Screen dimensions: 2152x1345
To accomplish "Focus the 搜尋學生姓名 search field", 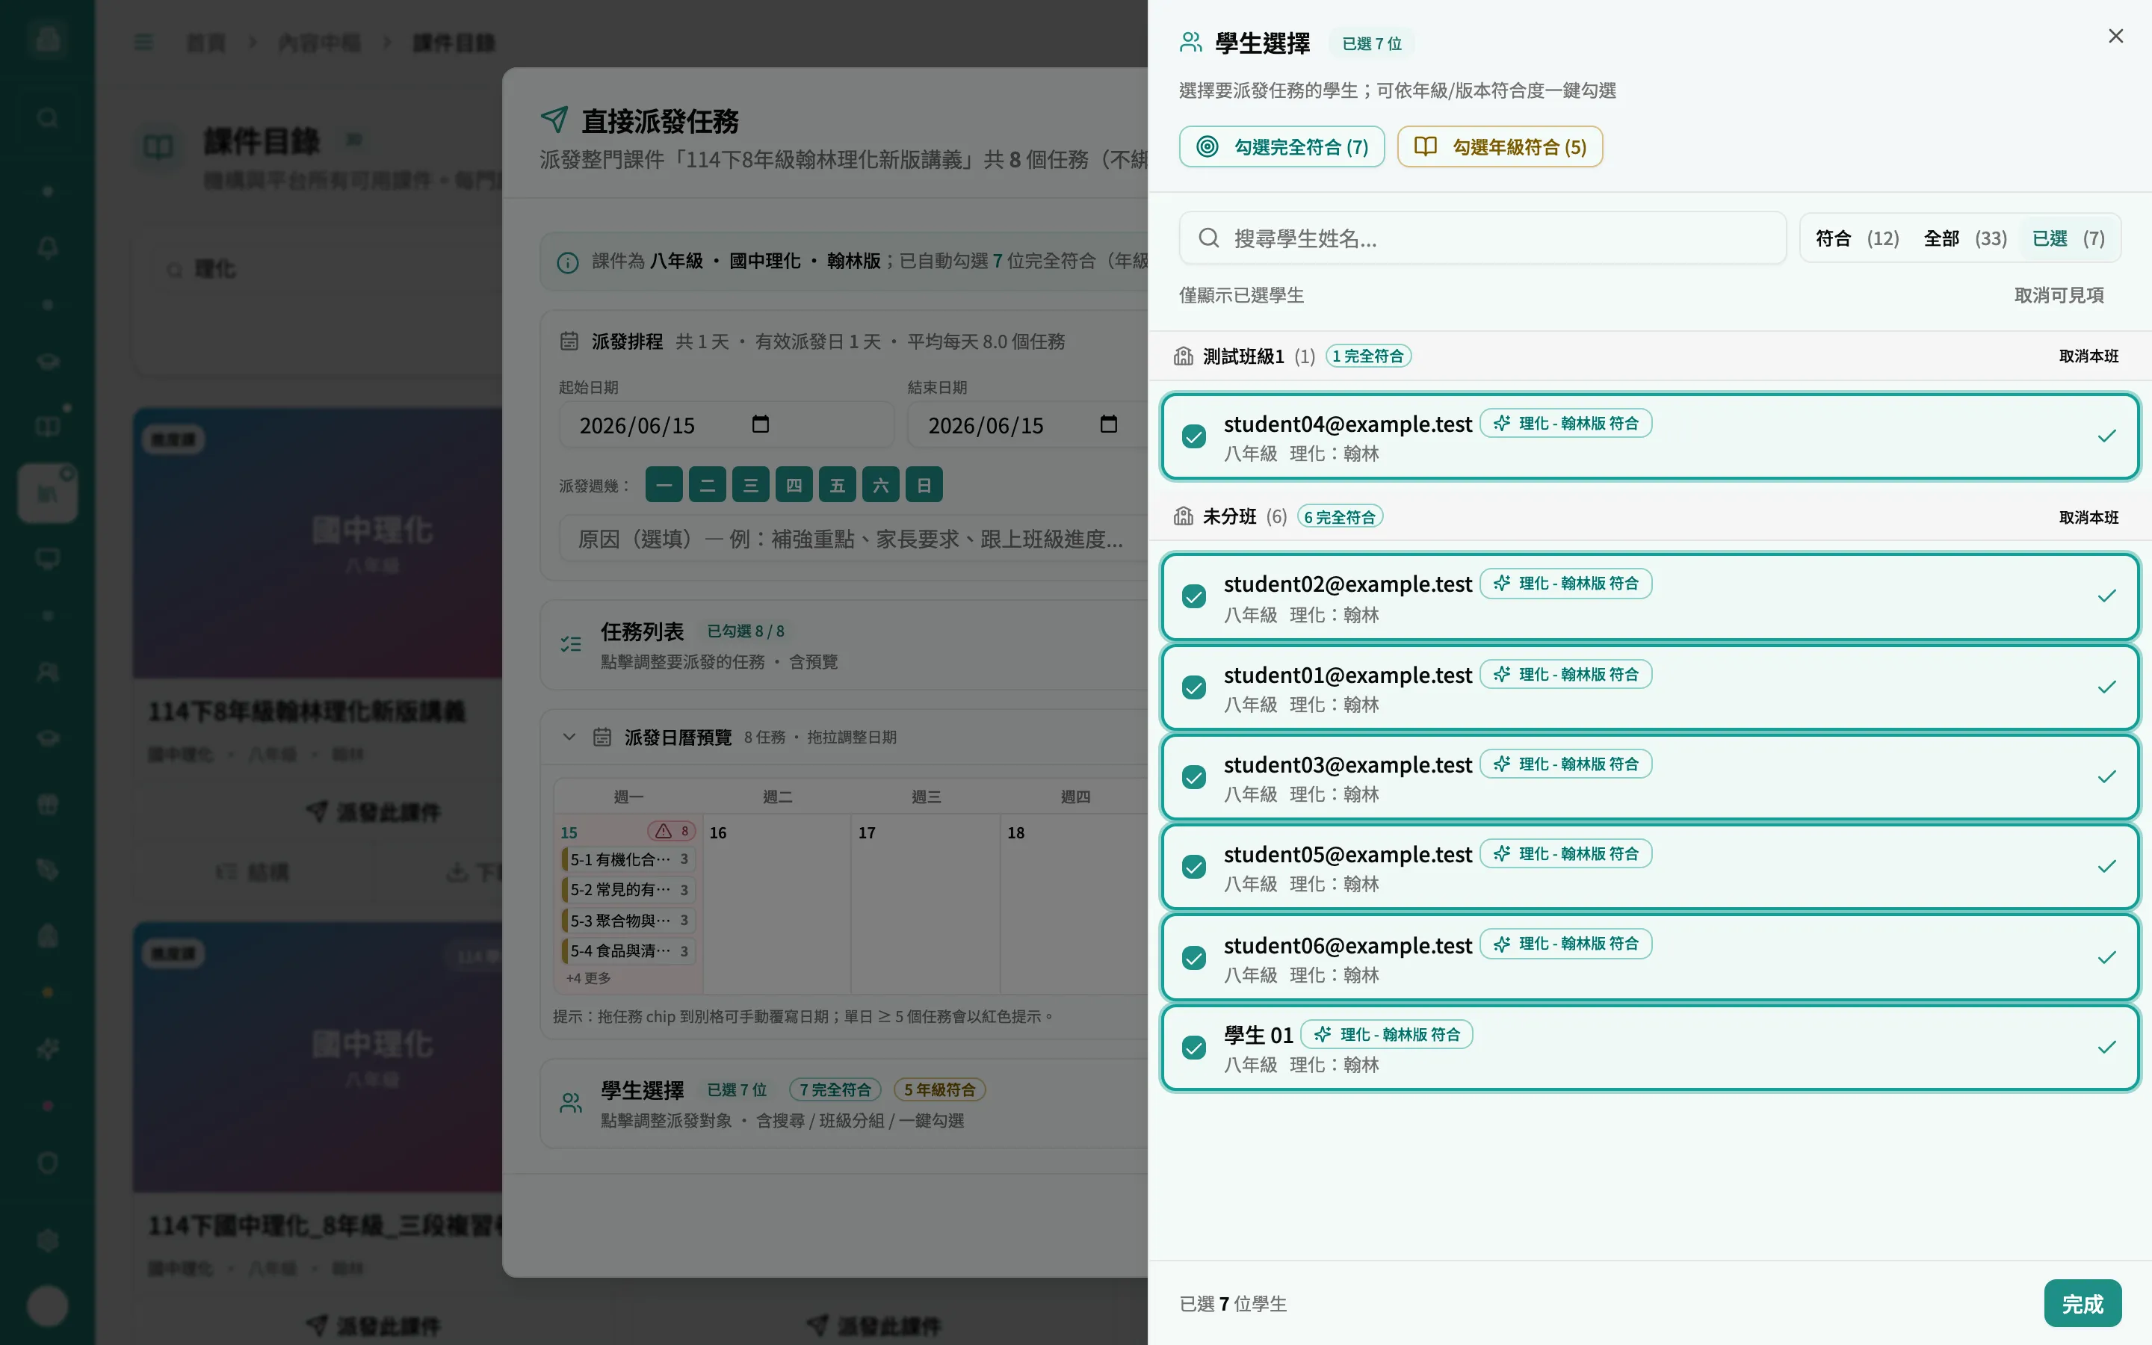I will [1482, 238].
